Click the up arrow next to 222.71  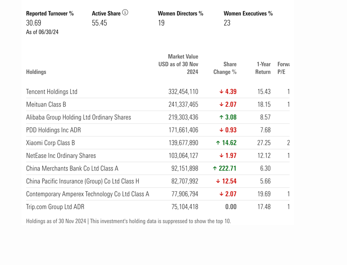tap(215, 169)
